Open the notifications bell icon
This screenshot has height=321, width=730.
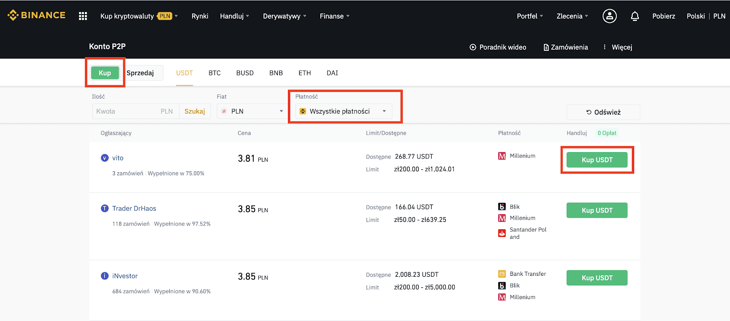click(635, 16)
